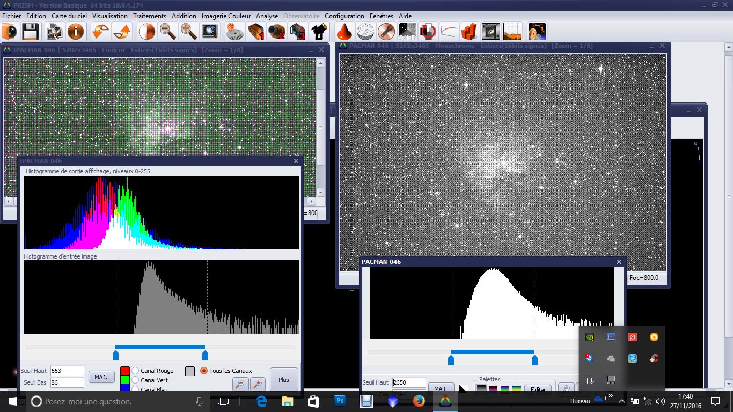Click the floppy disk save icon
This screenshot has width=733, height=412.
click(30, 32)
